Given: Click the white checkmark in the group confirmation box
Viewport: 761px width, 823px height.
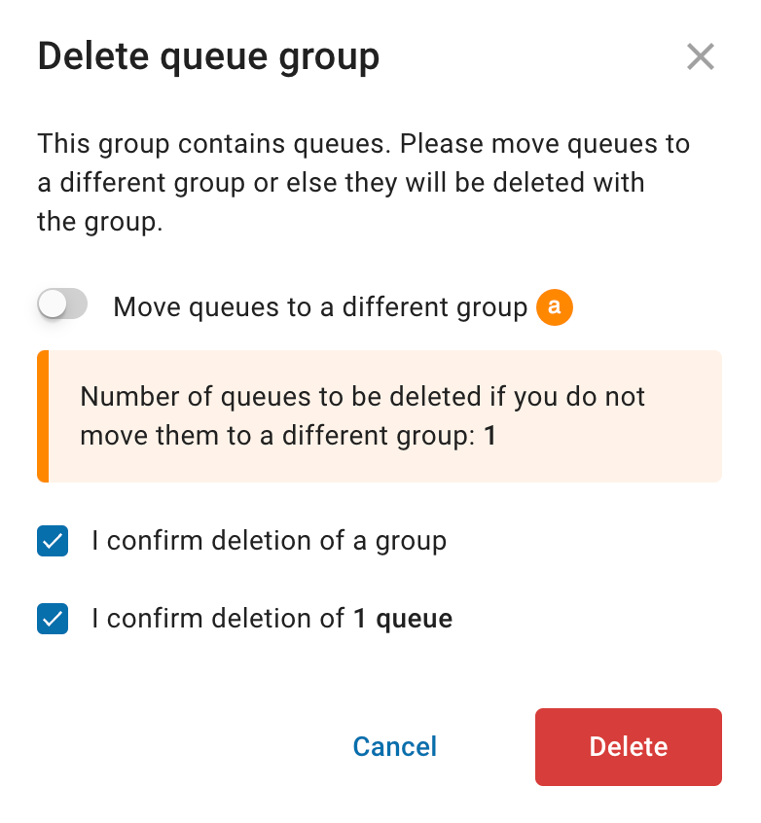Looking at the screenshot, I should pos(53,541).
